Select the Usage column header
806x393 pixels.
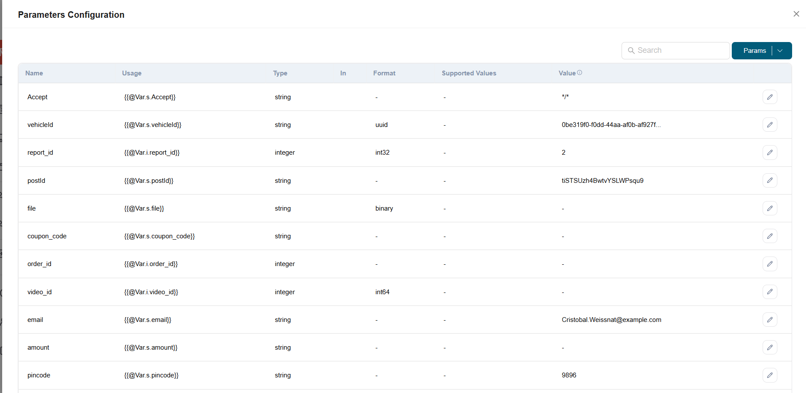click(x=132, y=73)
